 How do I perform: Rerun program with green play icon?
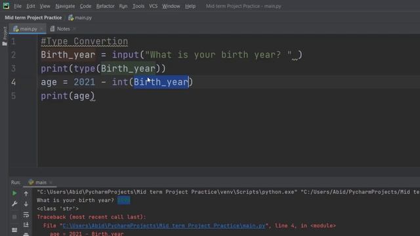click(x=14, y=193)
